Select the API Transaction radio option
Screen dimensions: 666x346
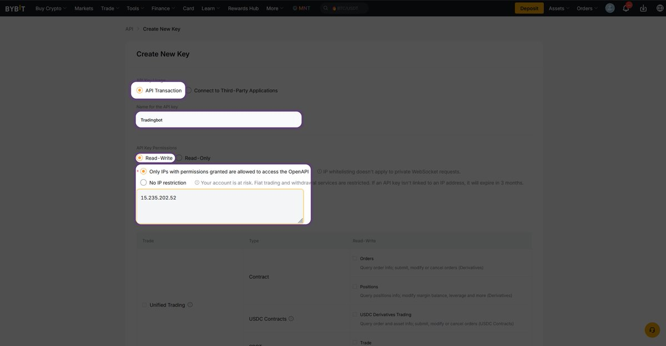tap(140, 90)
